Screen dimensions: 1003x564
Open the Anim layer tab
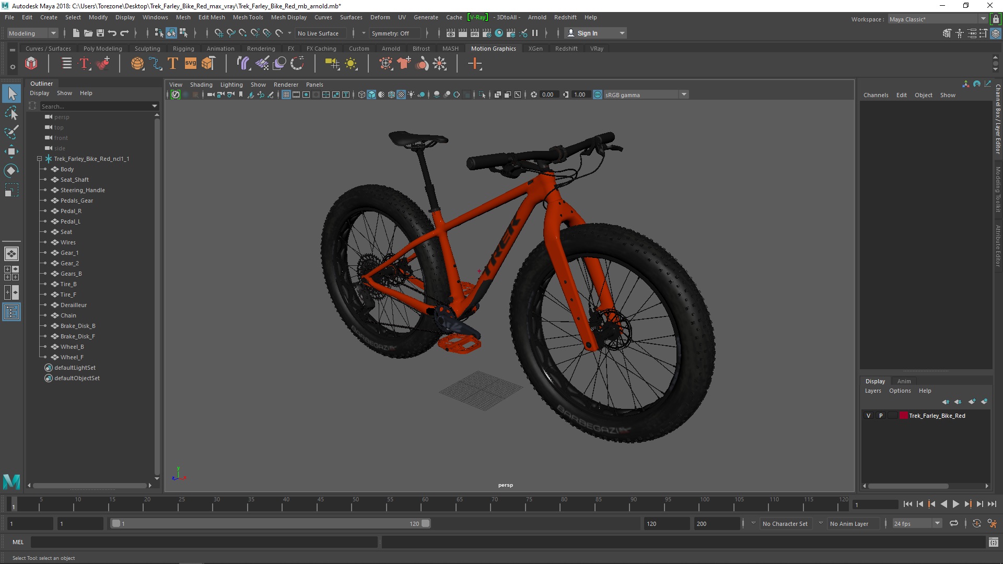click(x=904, y=381)
